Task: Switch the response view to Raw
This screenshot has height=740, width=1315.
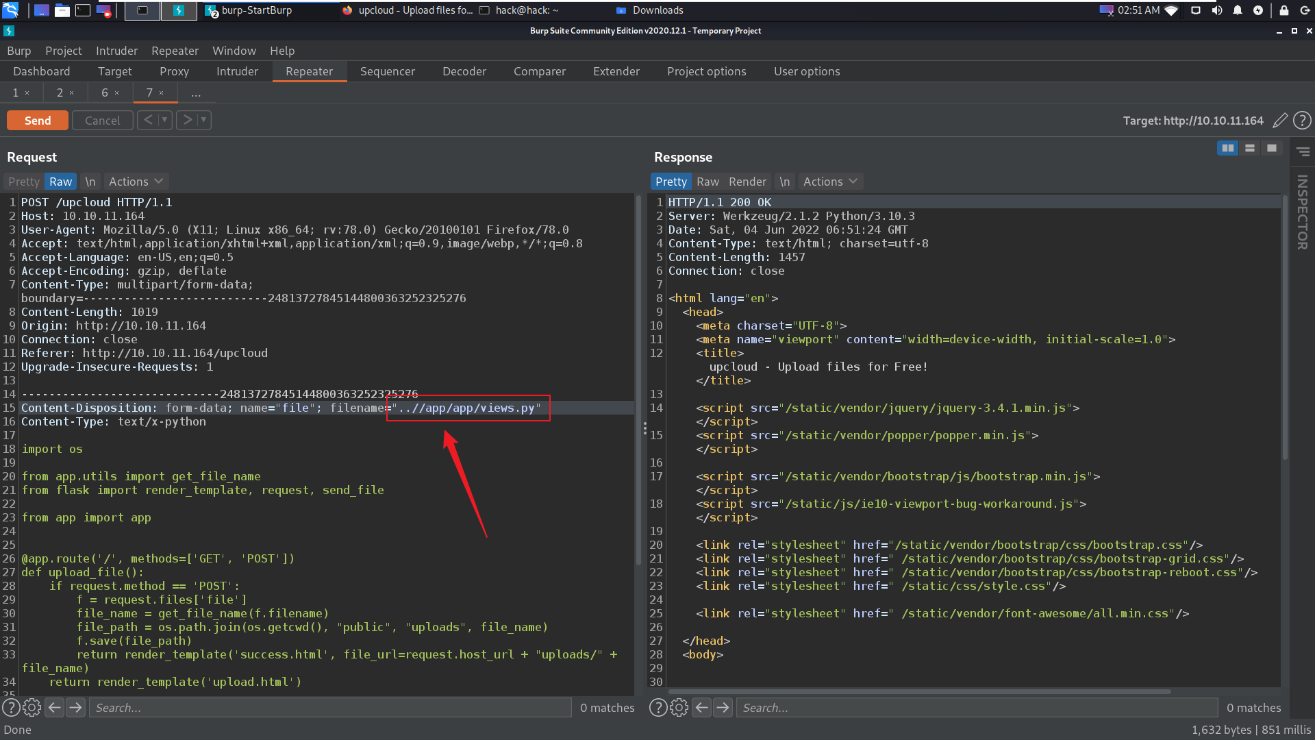Action: coord(707,182)
